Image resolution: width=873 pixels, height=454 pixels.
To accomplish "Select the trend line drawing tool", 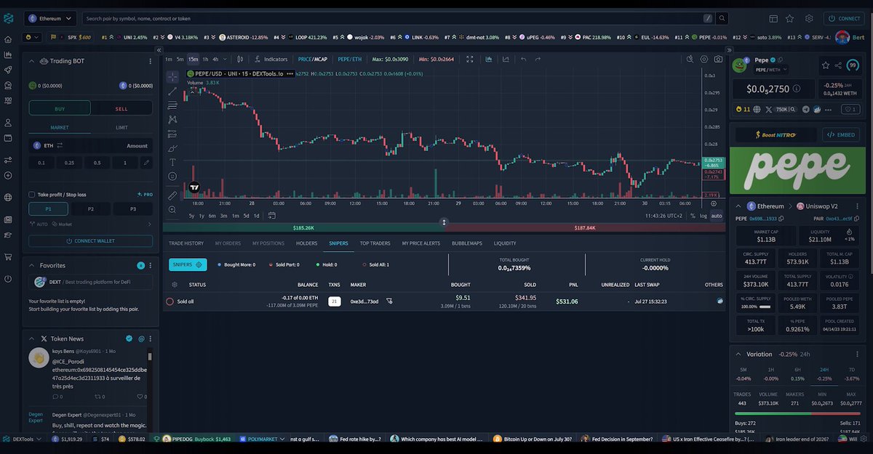I will pos(172,91).
